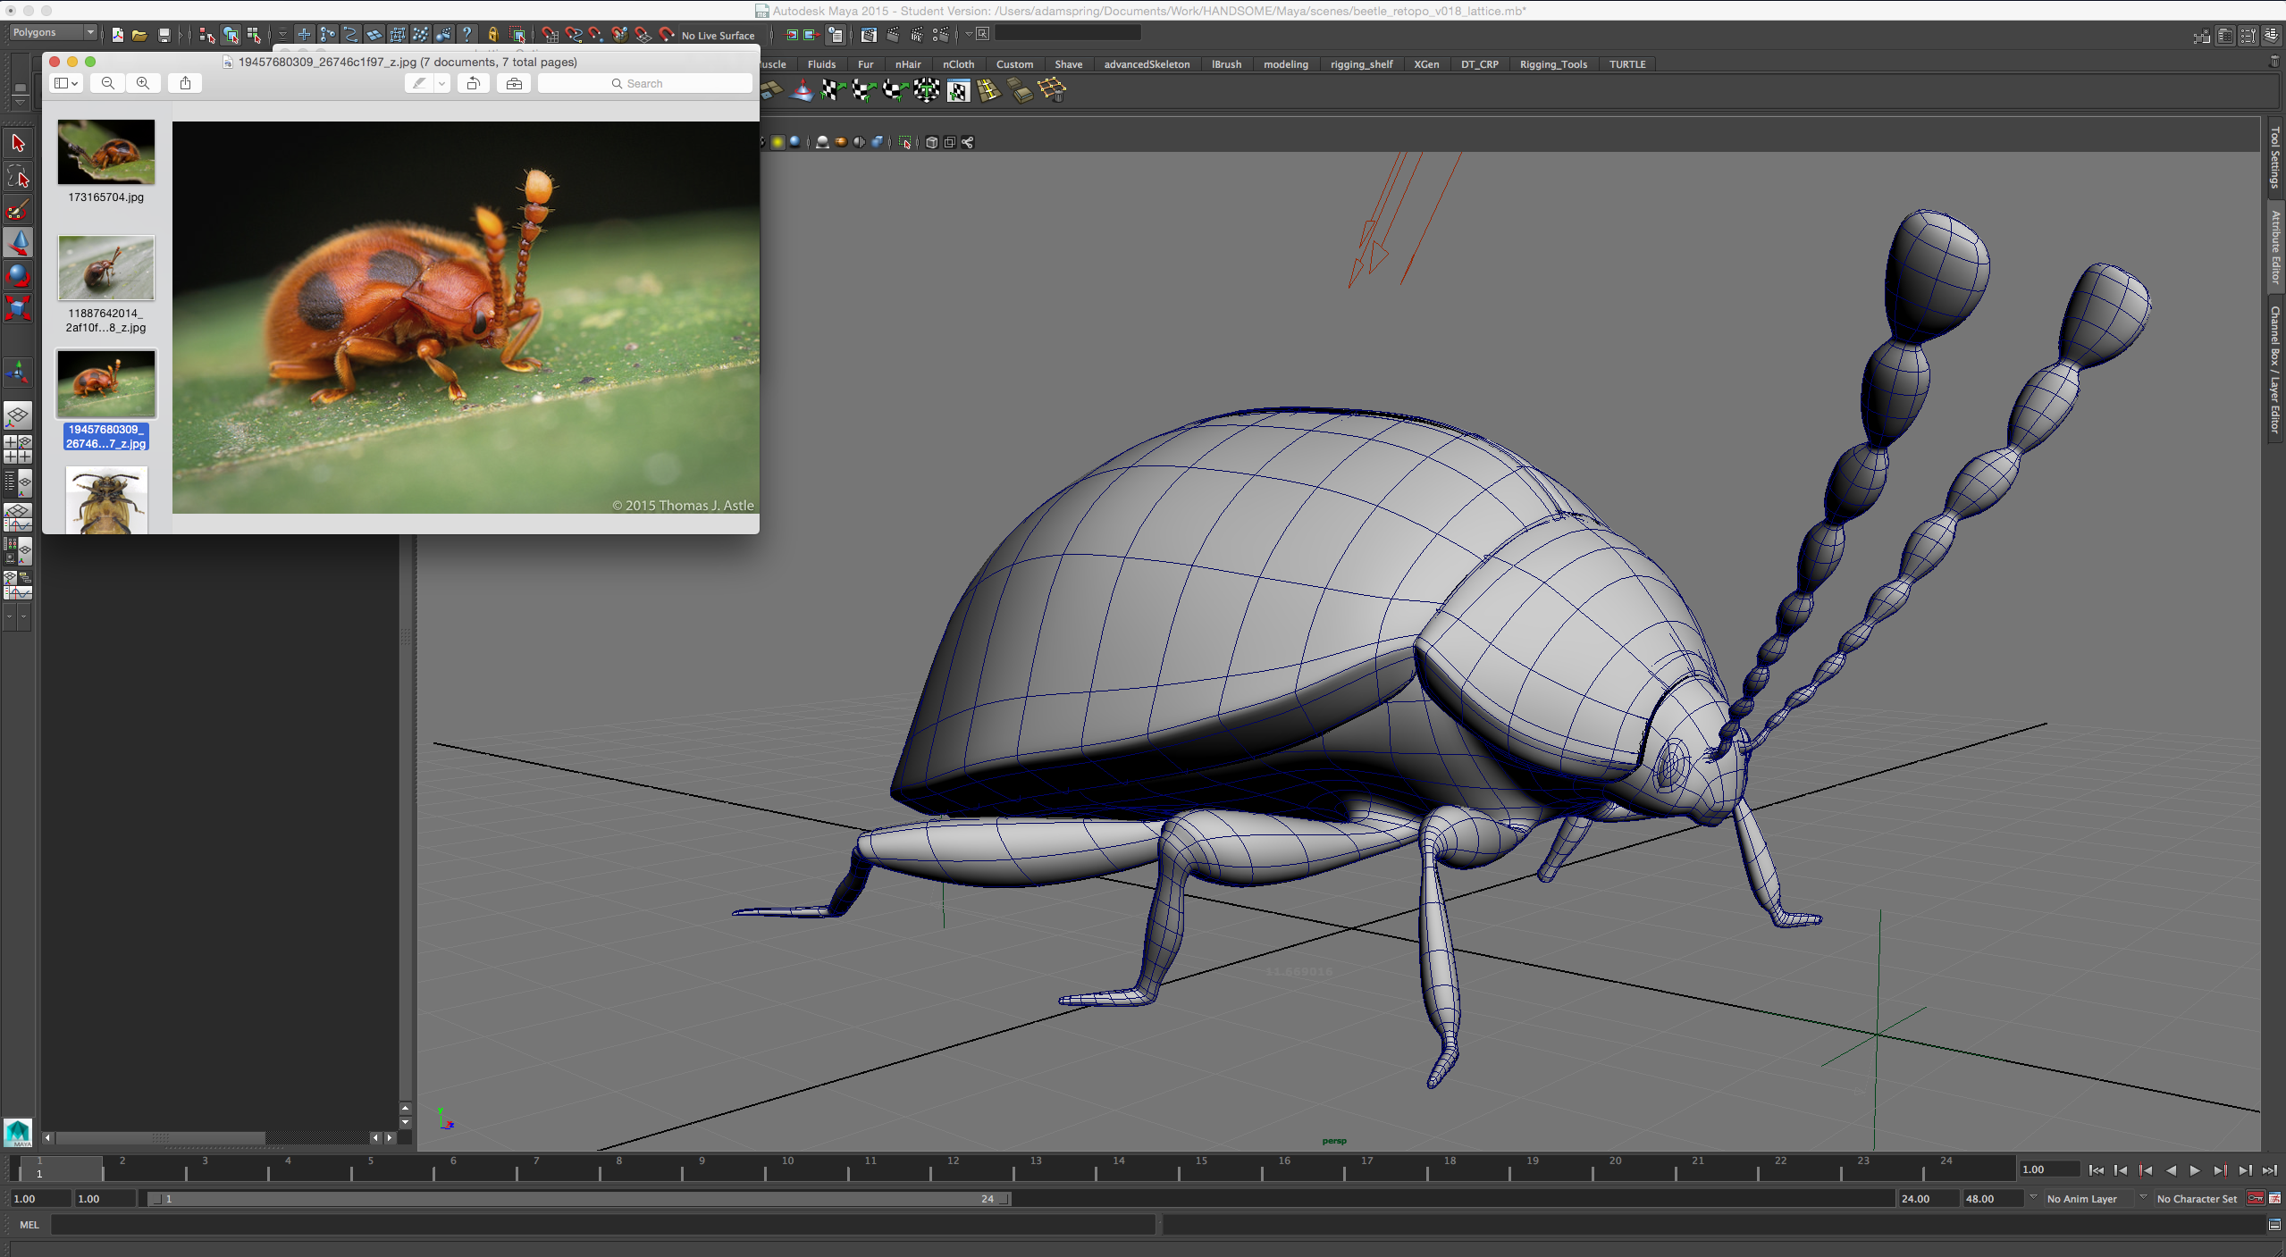The image size is (2286, 1257).
Task: Pick the Lasso Select tool
Action: pos(18,176)
